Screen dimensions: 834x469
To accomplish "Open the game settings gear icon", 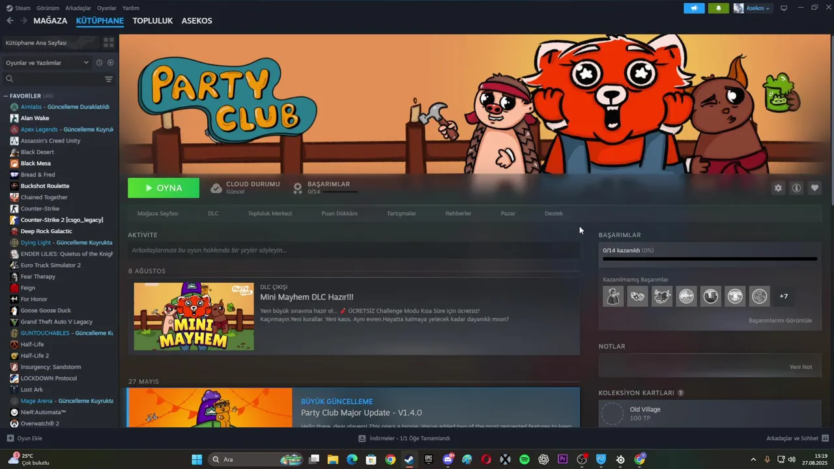I will tap(778, 188).
